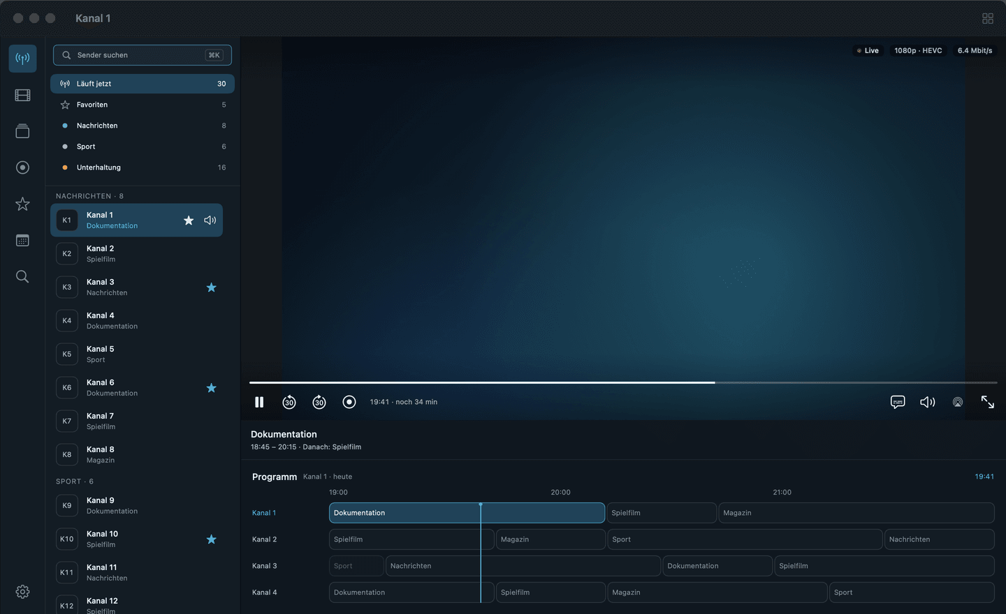Switch to Kanal 8 Magazin in list
Screen dimensions: 1006x614
[137, 455]
